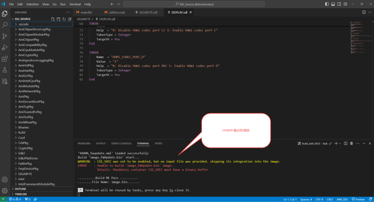Open the Source Control view in activity bar
The image size is (374, 202).
(x=5, y=36)
